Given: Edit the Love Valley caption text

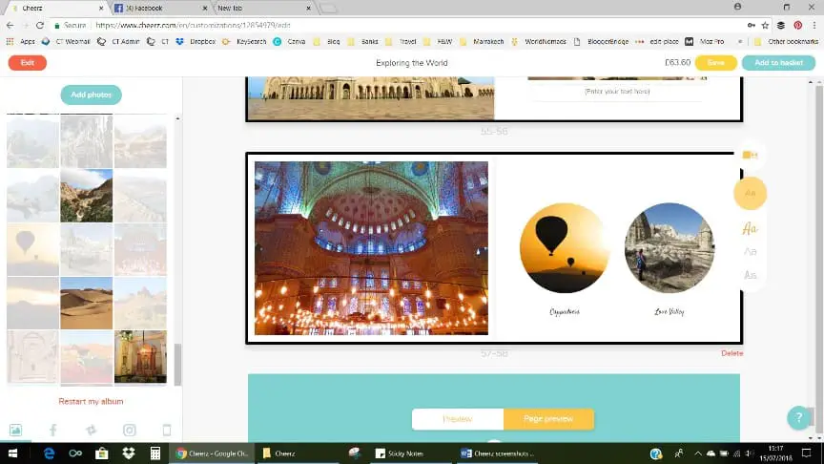Looking at the screenshot, I should point(669,312).
